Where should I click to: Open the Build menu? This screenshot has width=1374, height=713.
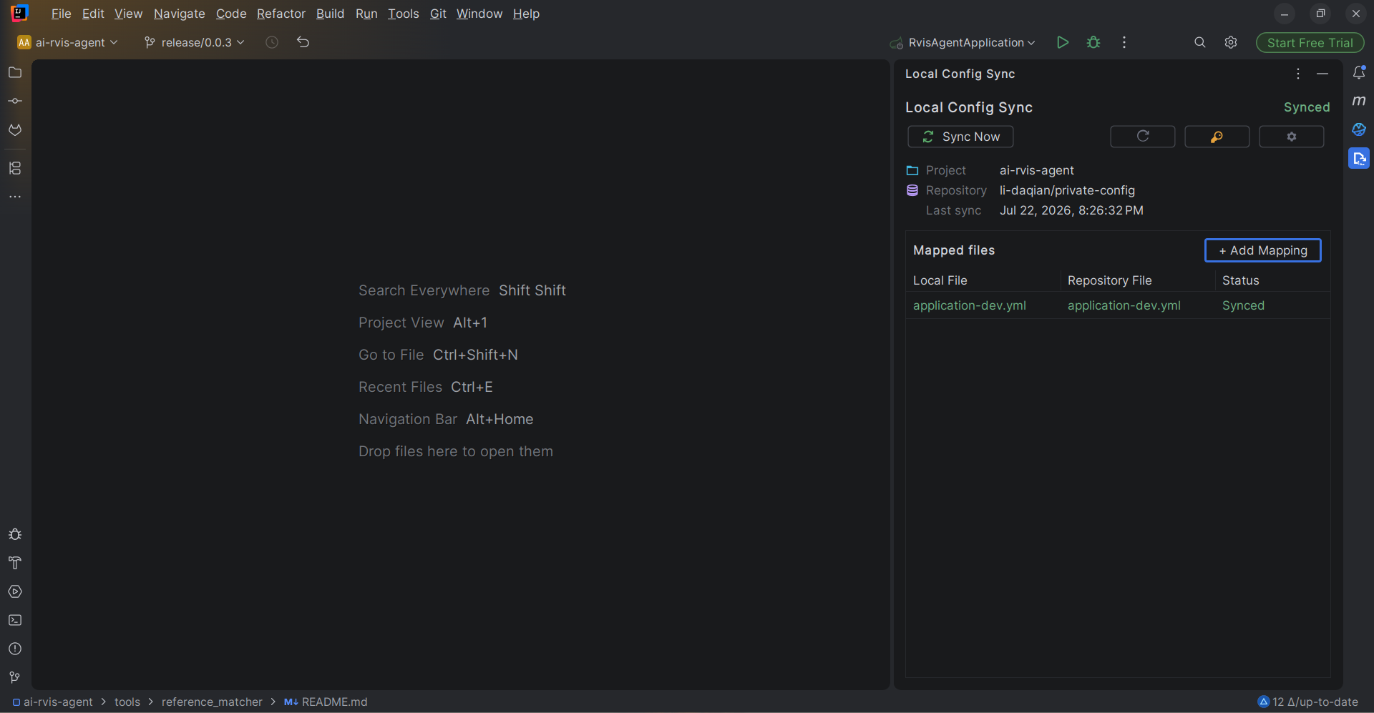[331, 14]
